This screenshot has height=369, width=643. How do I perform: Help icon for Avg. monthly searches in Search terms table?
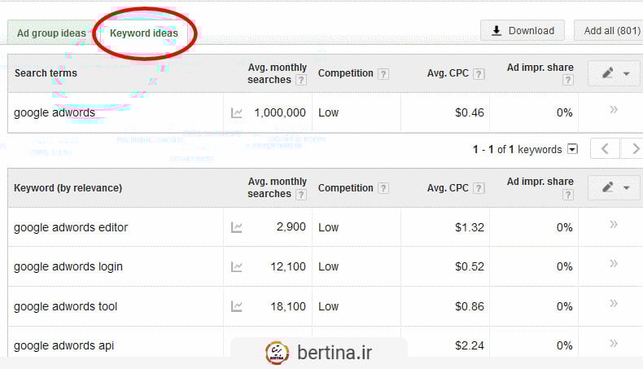pyautogui.click(x=301, y=80)
